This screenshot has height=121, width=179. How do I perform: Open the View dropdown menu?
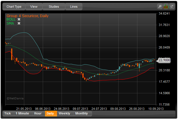click(34, 7)
